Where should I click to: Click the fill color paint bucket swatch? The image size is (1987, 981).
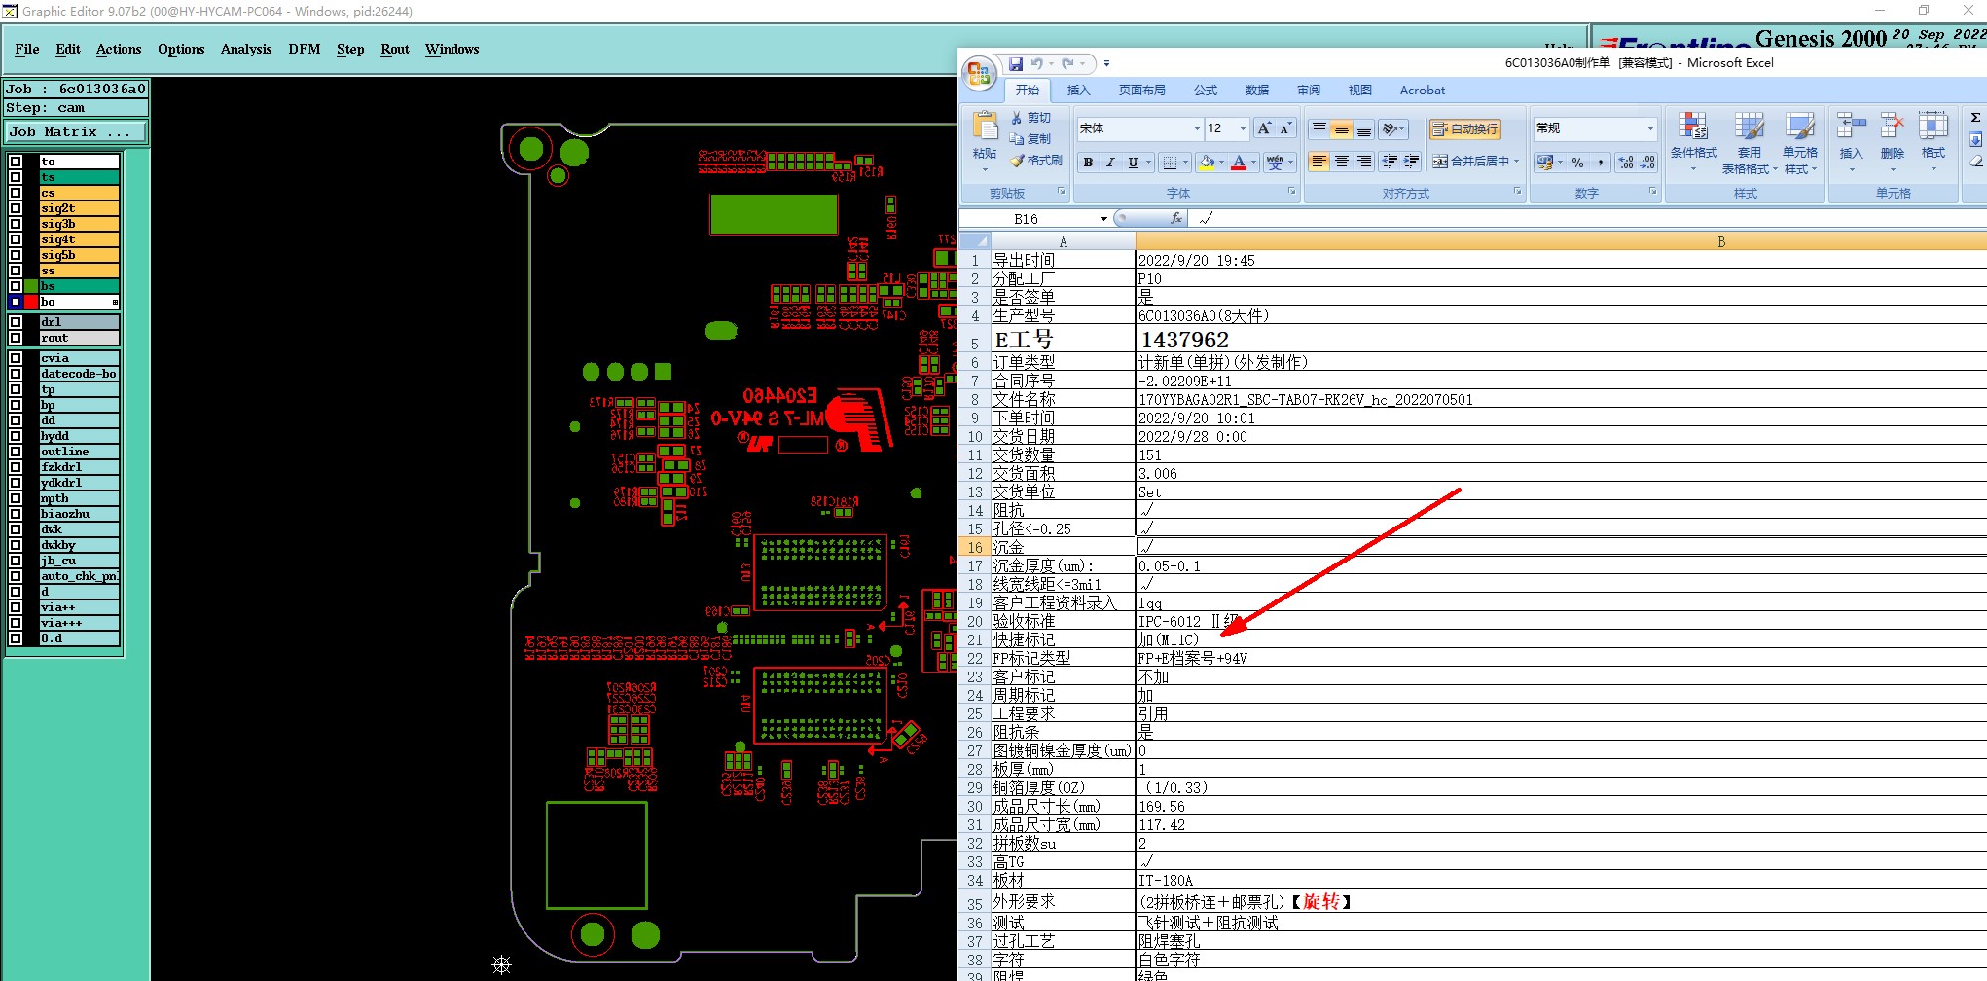click(1207, 163)
